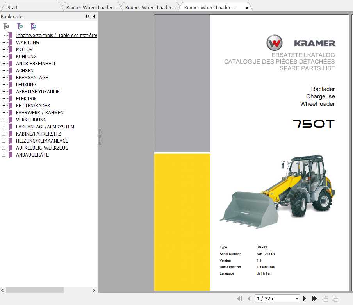Switch to the first Kramer Wheel Loader tab
The height and width of the screenshot is (305, 353).
tap(92, 8)
